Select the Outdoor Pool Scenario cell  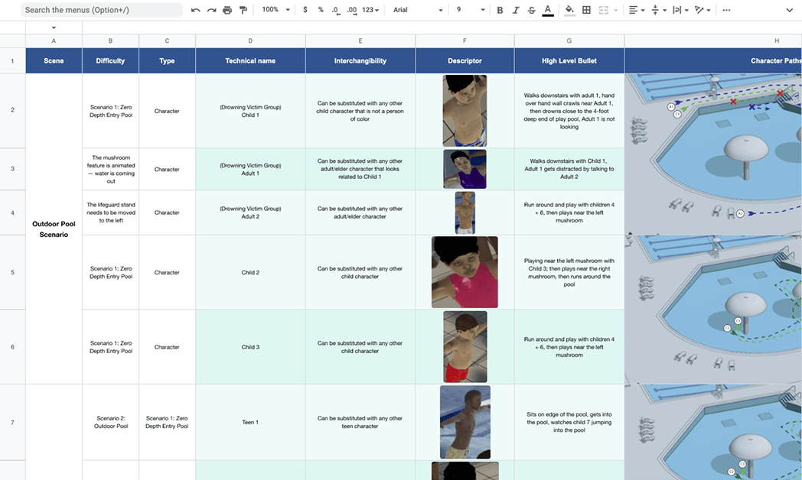click(x=54, y=229)
